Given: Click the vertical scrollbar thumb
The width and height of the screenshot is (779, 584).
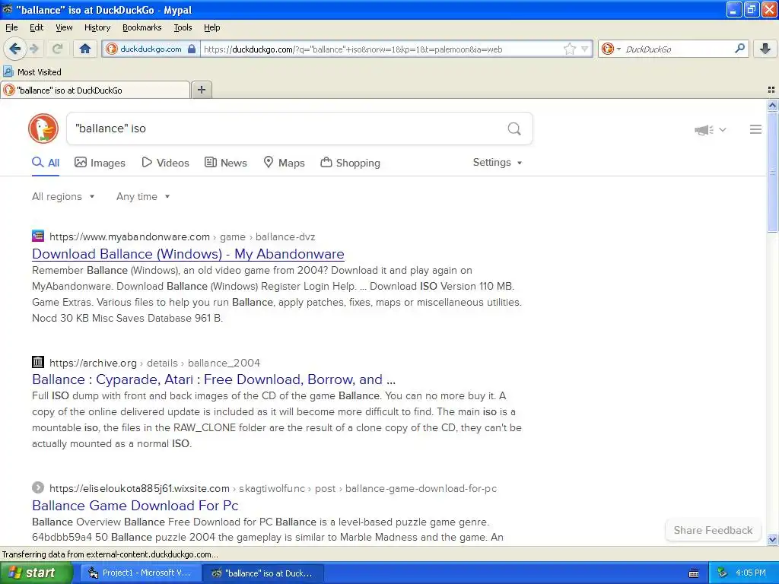Looking at the screenshot, I should (772, 172).
